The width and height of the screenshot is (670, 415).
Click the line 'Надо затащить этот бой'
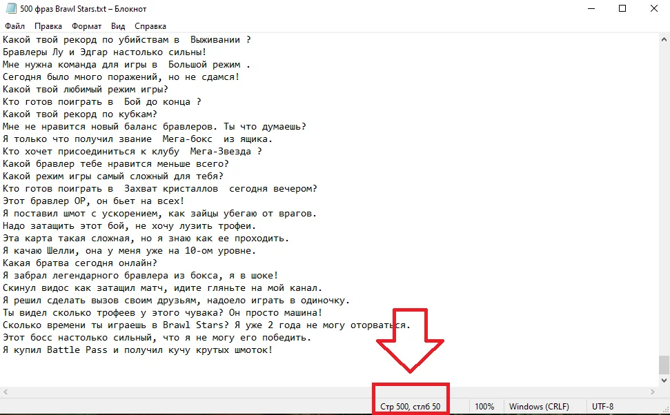(130, 225)
